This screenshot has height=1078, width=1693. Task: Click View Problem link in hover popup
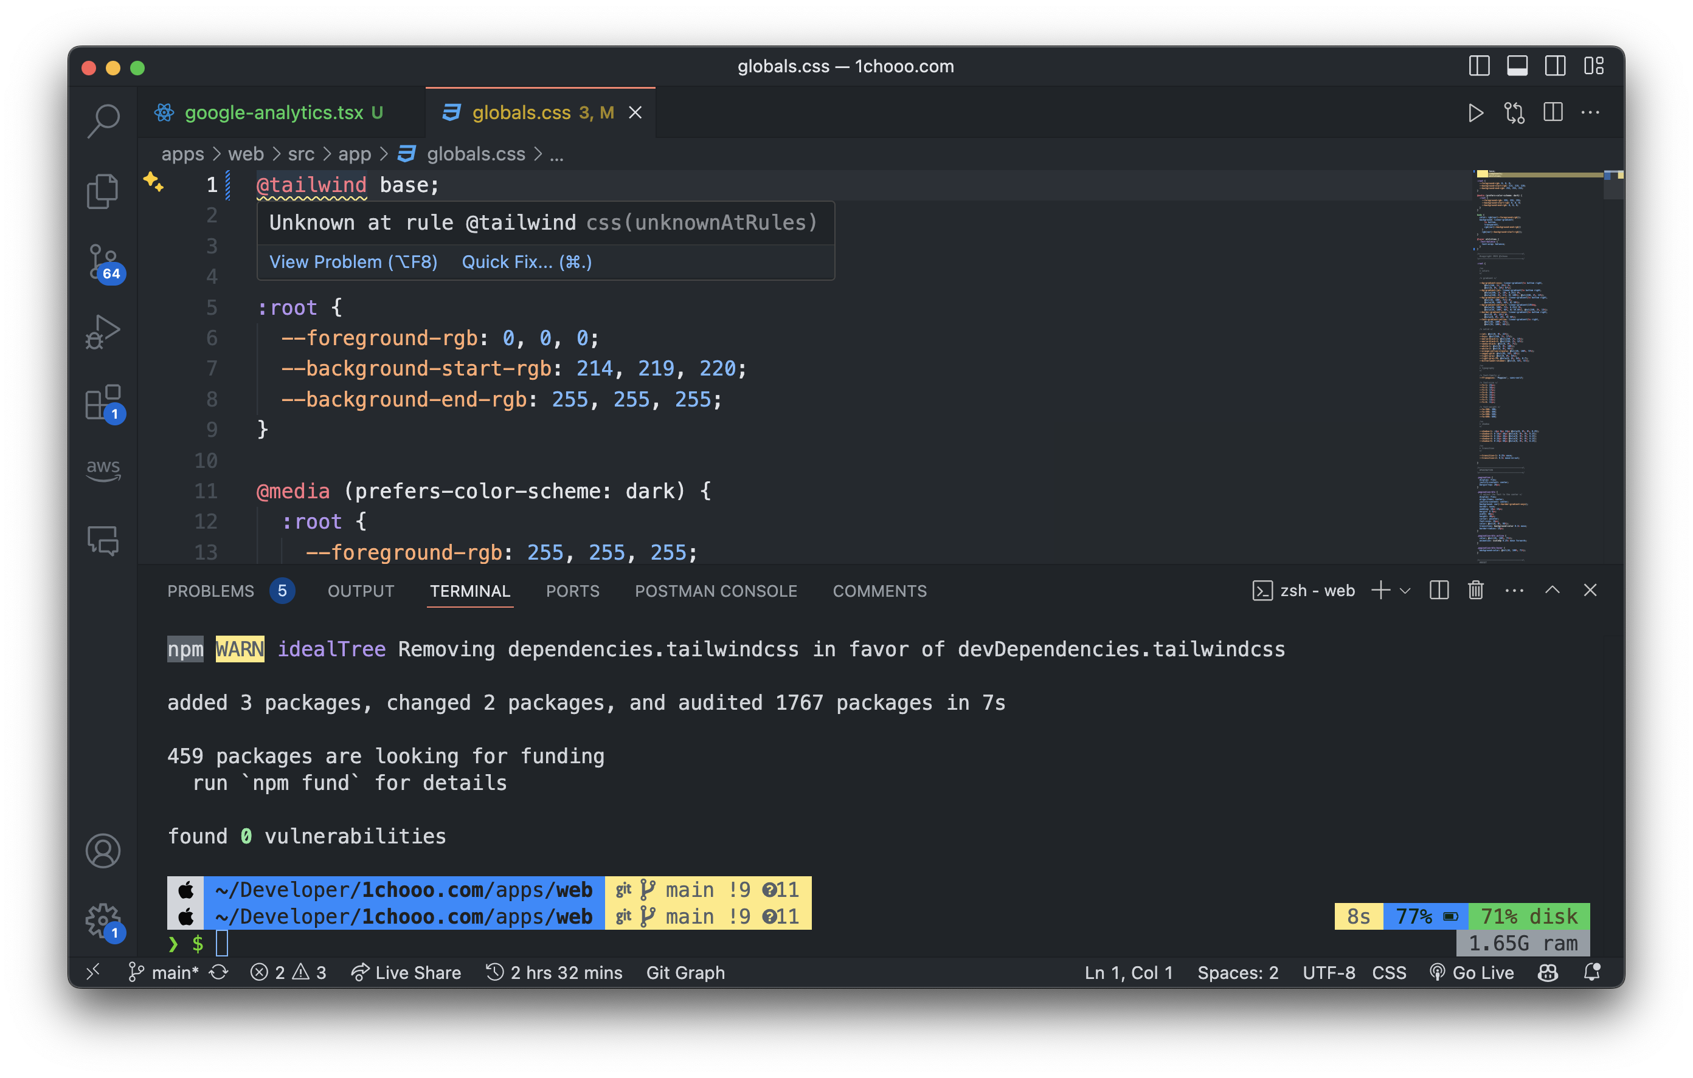click(353, 262)
